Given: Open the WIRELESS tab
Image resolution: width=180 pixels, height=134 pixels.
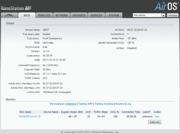Looking at the screenshot, I should 44,15.
